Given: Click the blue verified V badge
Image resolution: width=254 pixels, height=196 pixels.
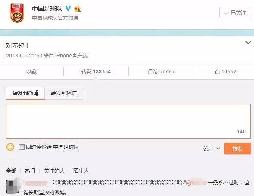Looking at the screenshot, I should [x=68, y=9].
